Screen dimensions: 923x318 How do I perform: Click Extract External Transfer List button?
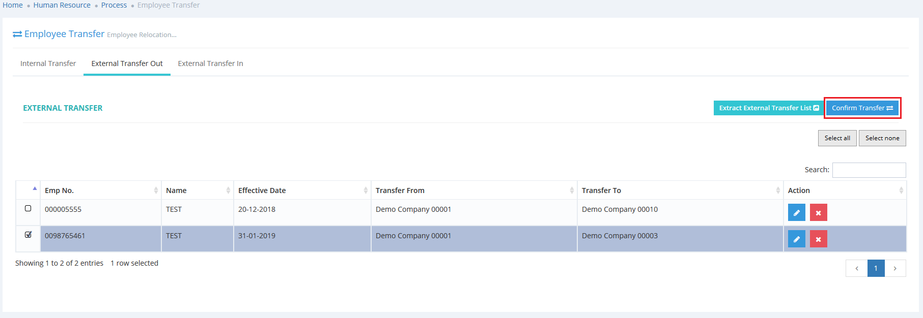click(x=768, y=108)
